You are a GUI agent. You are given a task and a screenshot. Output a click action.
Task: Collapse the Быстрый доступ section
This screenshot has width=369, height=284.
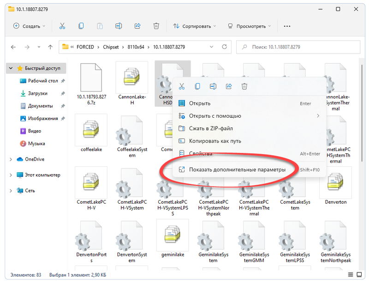(11, 68)
